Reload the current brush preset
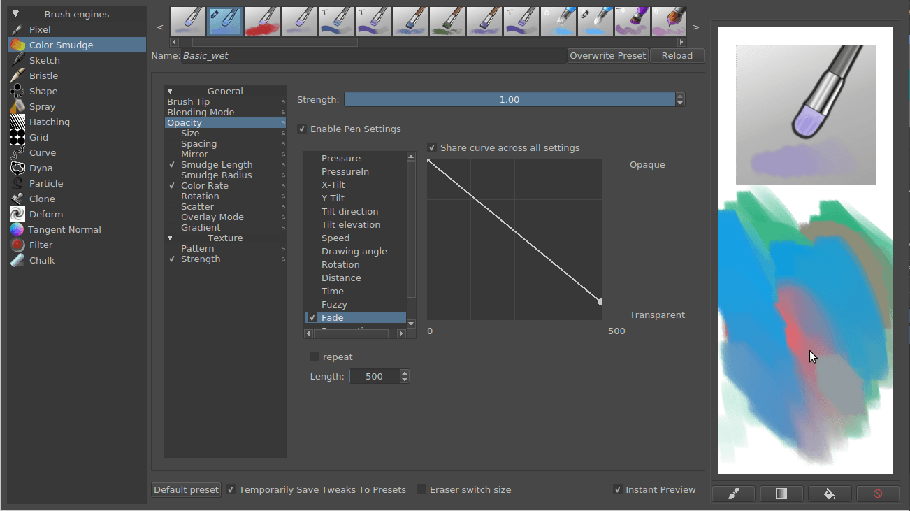Image resolution: width=910 pixels, height=511 pixels. [x=676, y=55]
